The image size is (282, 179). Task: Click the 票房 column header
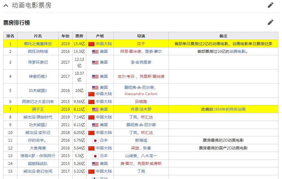click(79, 36)
